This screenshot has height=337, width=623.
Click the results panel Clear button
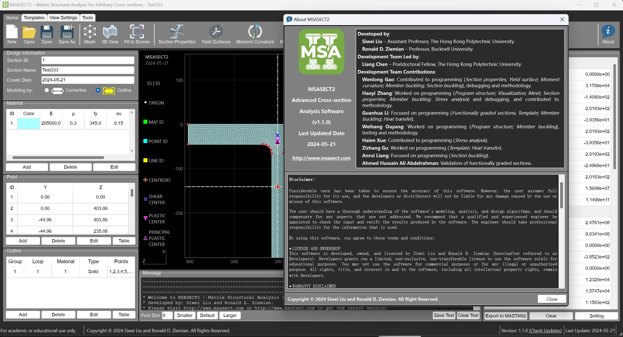(x=551, y=316)
